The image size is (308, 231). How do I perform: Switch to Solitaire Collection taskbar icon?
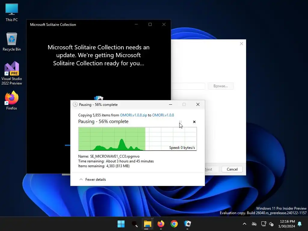(x=187, y=224)
